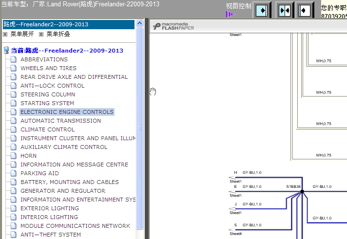Viewport: 347px width, 239px height.
Task: Click the page icon next to HORN
Action: (14, 156)
